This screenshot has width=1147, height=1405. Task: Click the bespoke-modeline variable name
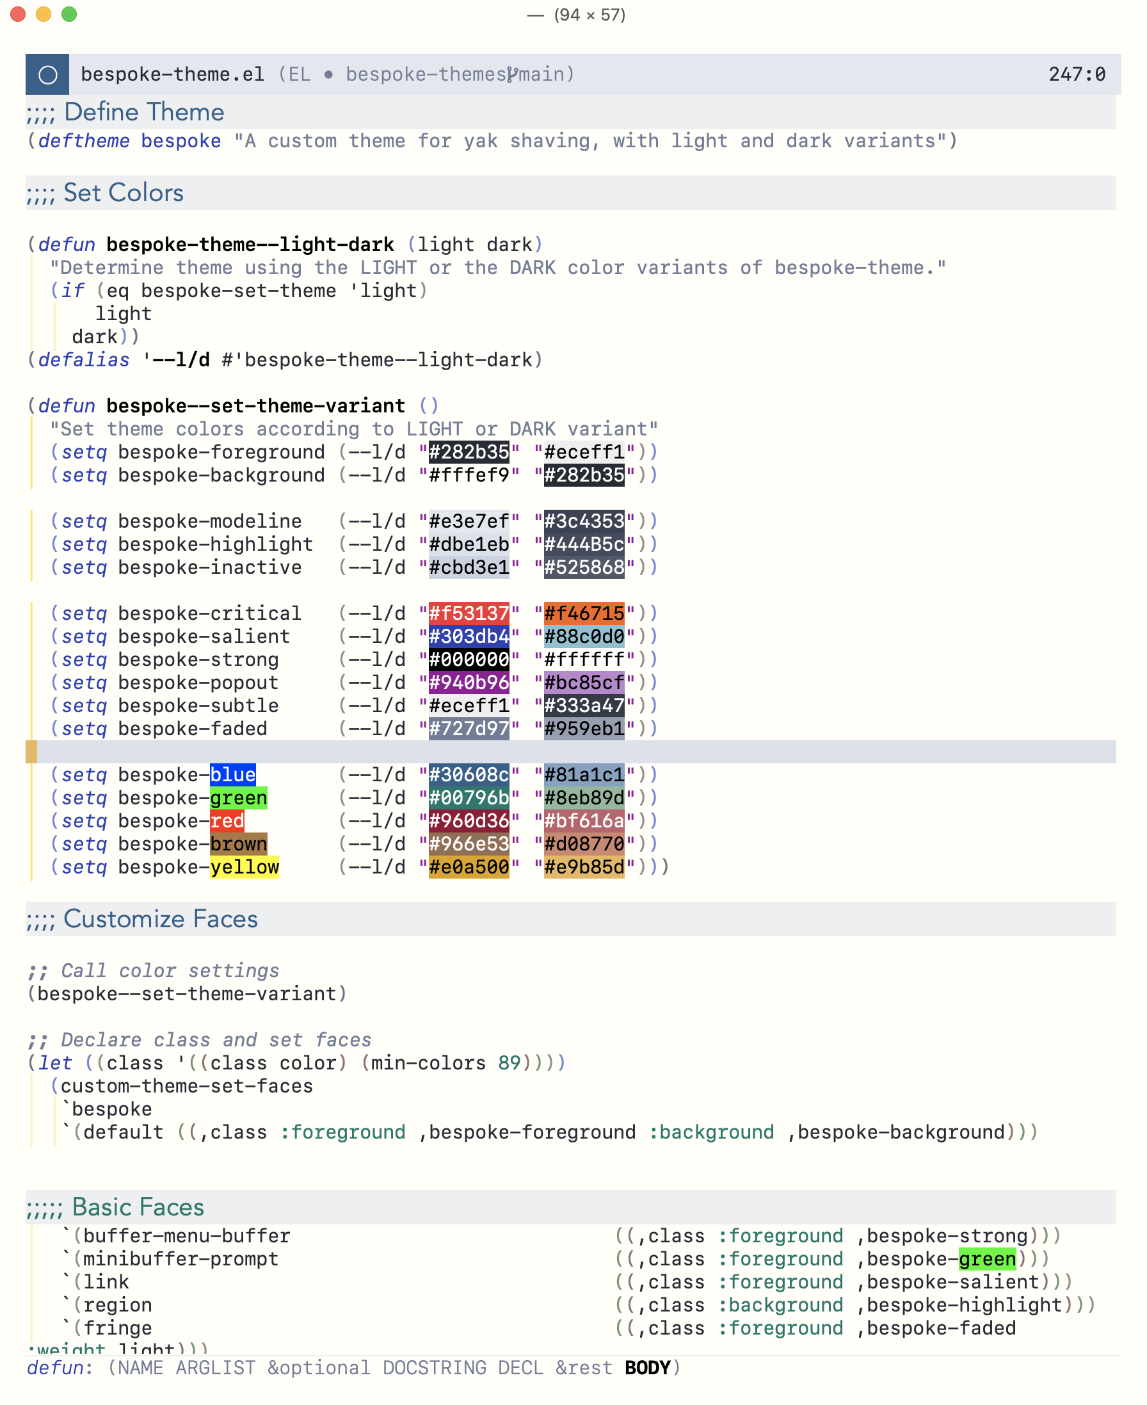pos(210,521)
